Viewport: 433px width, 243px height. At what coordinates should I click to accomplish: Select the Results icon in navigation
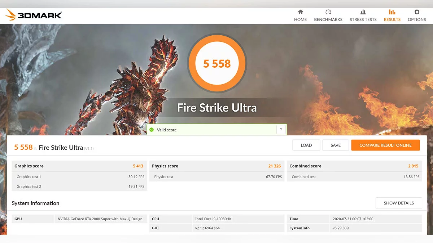pyautogui.click(x=392, y=12)
